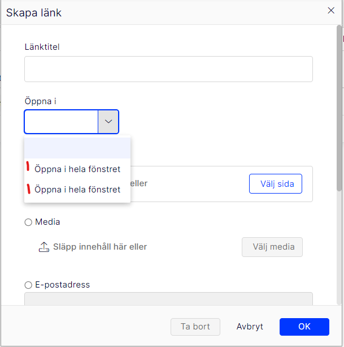Select the E-postadress radio button
The image size is (344, 347).
28,285
